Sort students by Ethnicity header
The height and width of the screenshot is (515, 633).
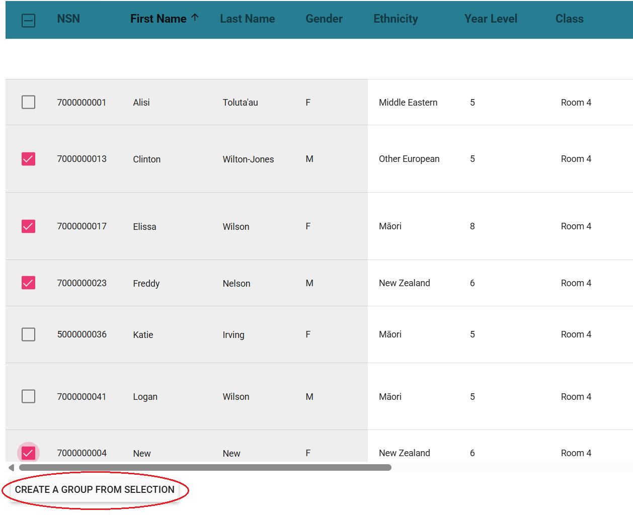tap(395, 19)
